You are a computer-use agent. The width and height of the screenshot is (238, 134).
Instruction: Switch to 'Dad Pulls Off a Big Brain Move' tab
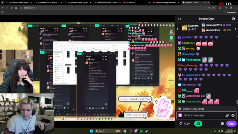166,3
